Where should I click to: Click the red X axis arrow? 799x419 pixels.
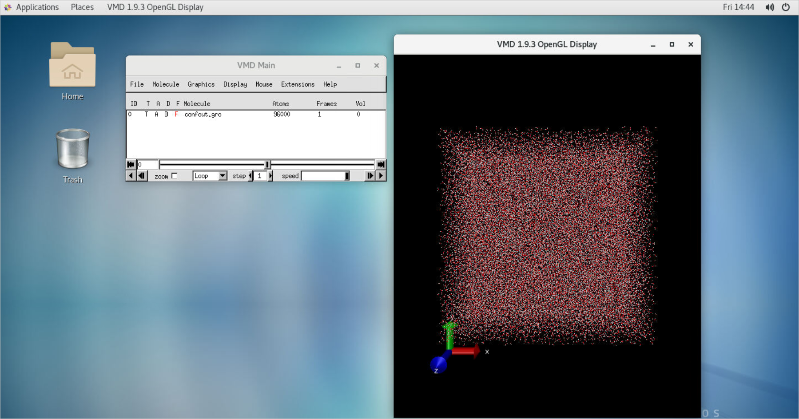[466, 352]
